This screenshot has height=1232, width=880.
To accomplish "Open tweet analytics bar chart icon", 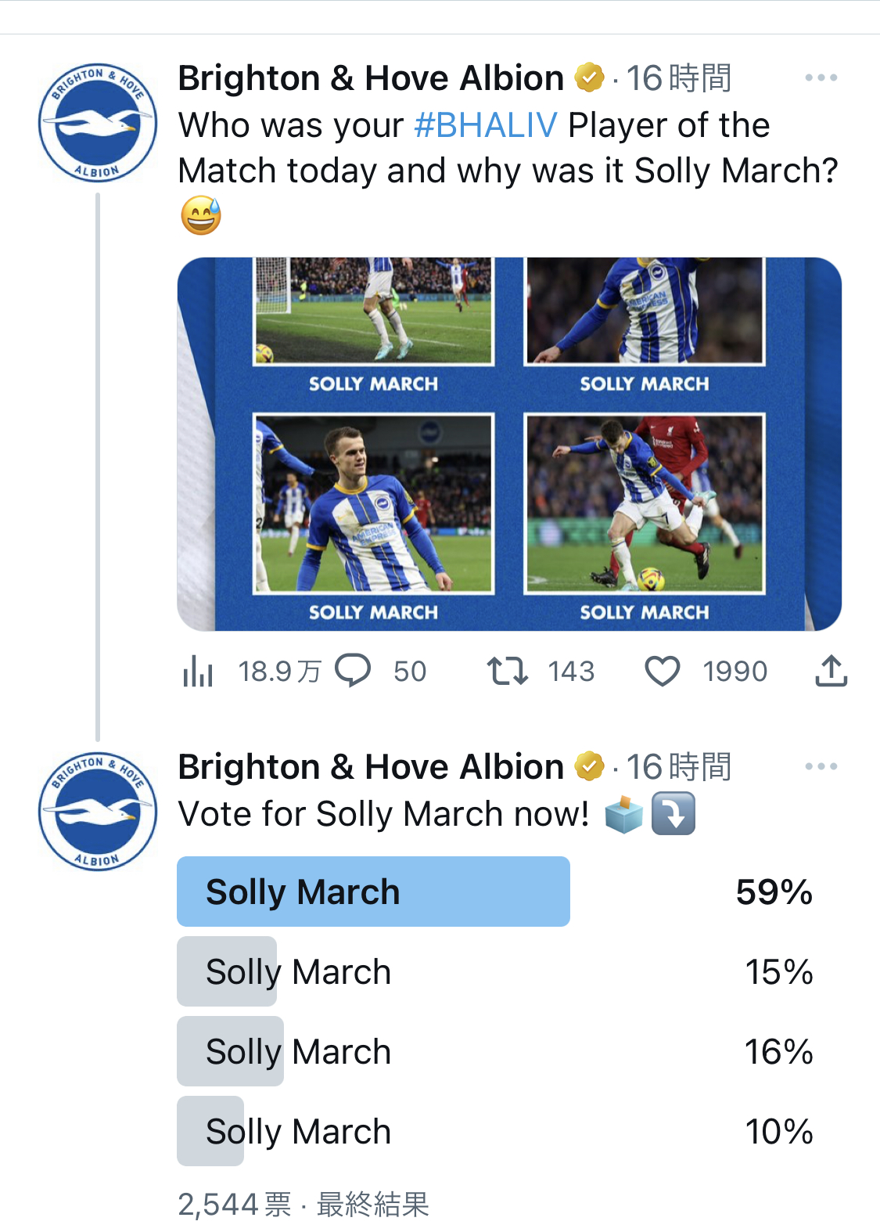I will (198, 671).
